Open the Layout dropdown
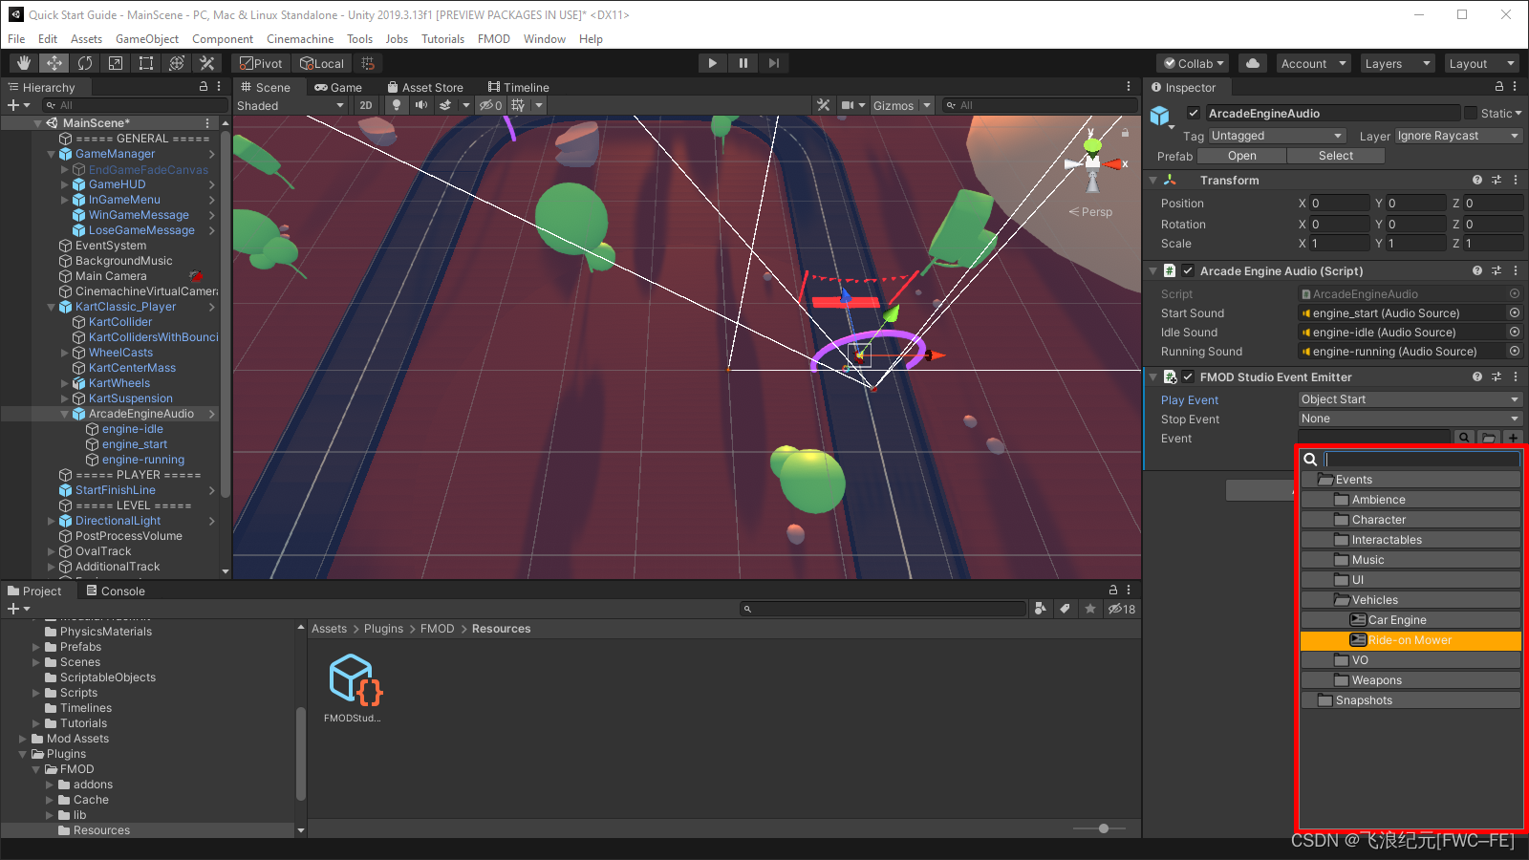The height and width of the screenshot is (860, 1529). coord(1482,63)
